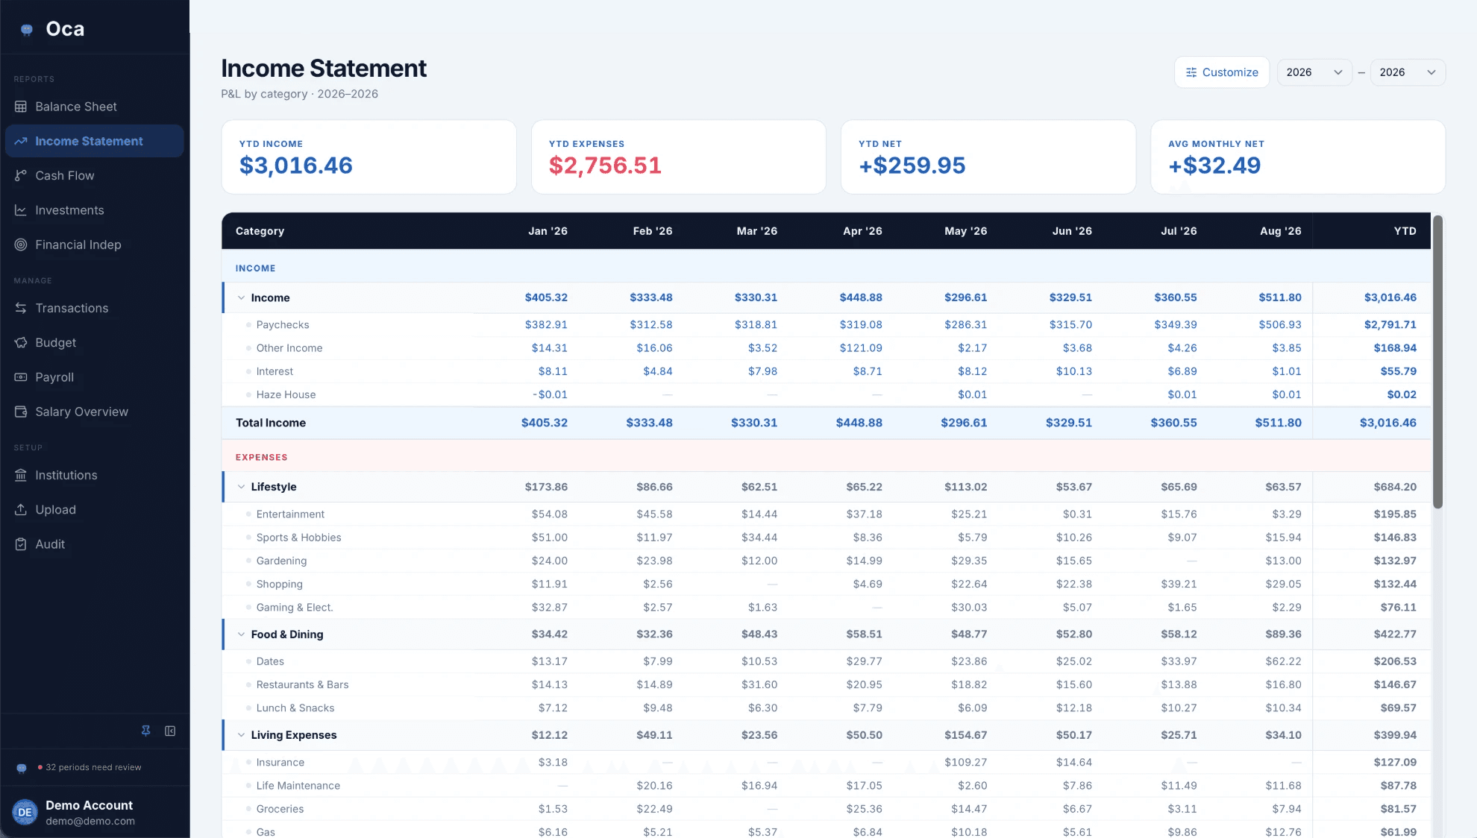This screenshot has width=1477, height=838.
Task: Open Balance Sheet grid icon
Action: tap(21, 107)
